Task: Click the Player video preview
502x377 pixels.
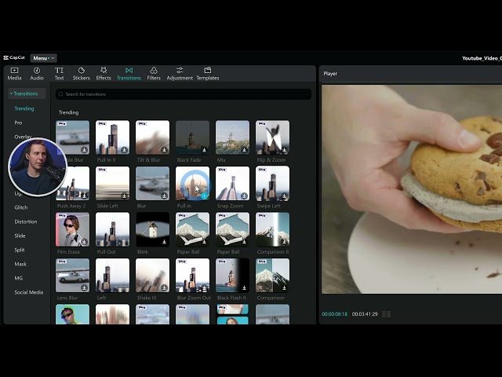Action: [x=411, y=188]
